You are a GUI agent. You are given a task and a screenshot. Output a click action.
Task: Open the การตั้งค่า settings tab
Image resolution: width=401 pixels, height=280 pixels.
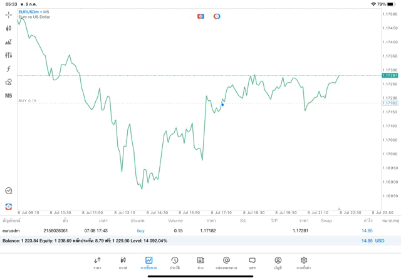304,262
